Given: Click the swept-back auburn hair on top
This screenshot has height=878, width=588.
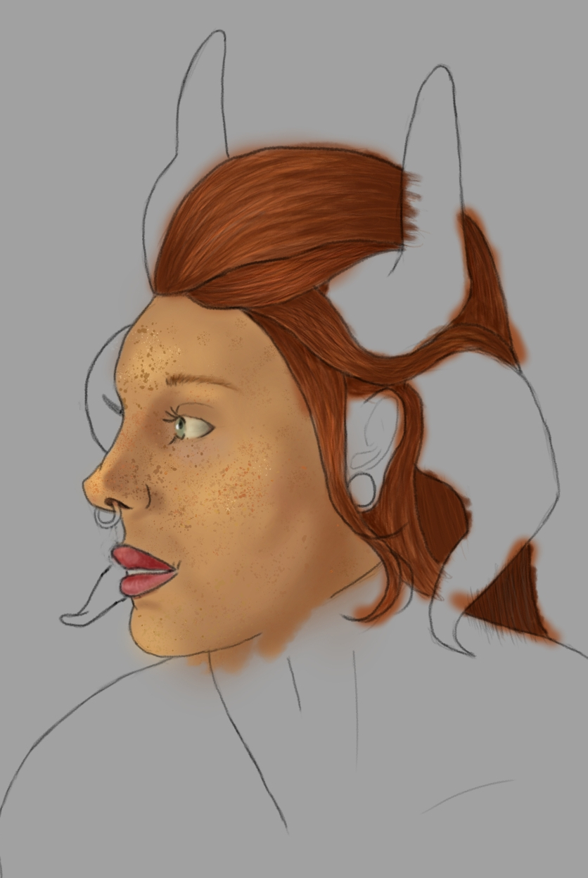Looking at the screenshot, I should click(x=274, y=211).
